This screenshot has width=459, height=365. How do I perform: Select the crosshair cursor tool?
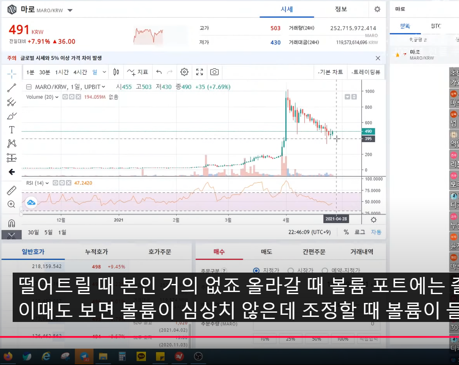[12, 74]
